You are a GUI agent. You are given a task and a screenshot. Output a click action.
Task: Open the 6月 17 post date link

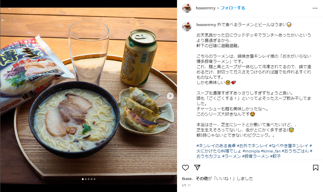pyautogui.click(x=186, y=185)
